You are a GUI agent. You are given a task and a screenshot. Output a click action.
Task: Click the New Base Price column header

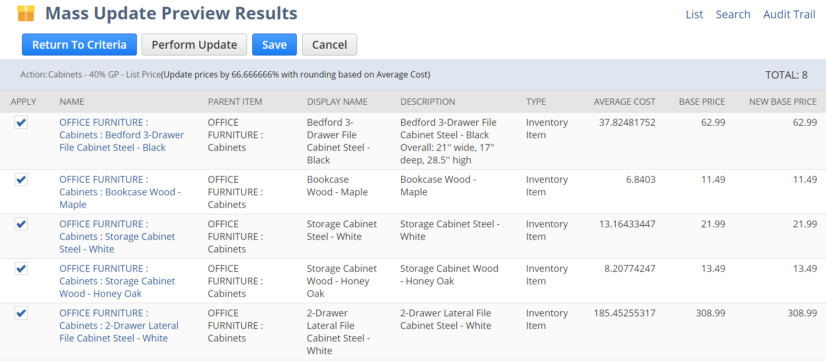point(782,102)
